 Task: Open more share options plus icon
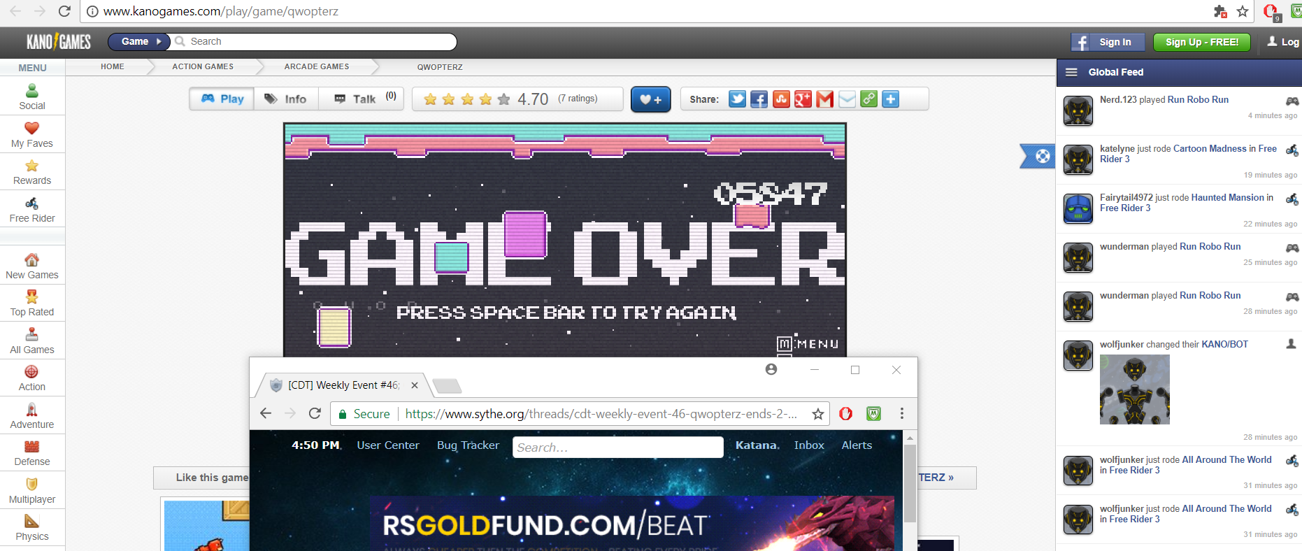(891, 99)
